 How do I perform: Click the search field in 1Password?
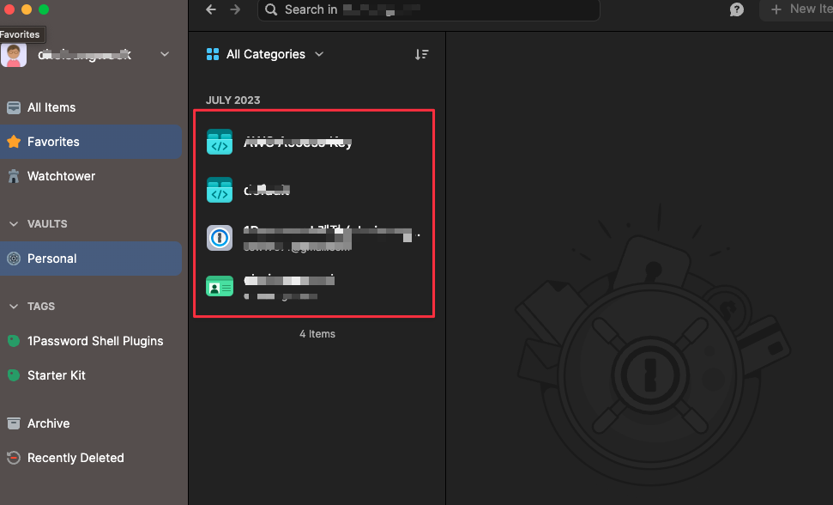429,9
